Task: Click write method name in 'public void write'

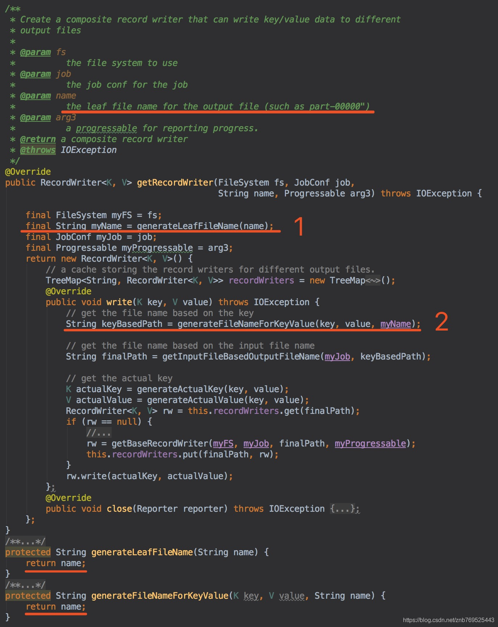Action: click(x=119, y=302)
